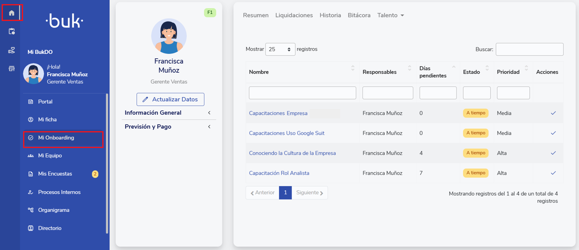
Task: Click the hand-with-heart benefits icon
Action: click(x=12, y=50)
